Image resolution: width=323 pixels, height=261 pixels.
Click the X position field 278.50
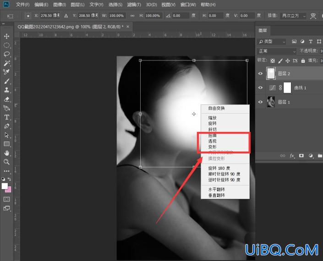pyautogui.click(x=50, y=16)
